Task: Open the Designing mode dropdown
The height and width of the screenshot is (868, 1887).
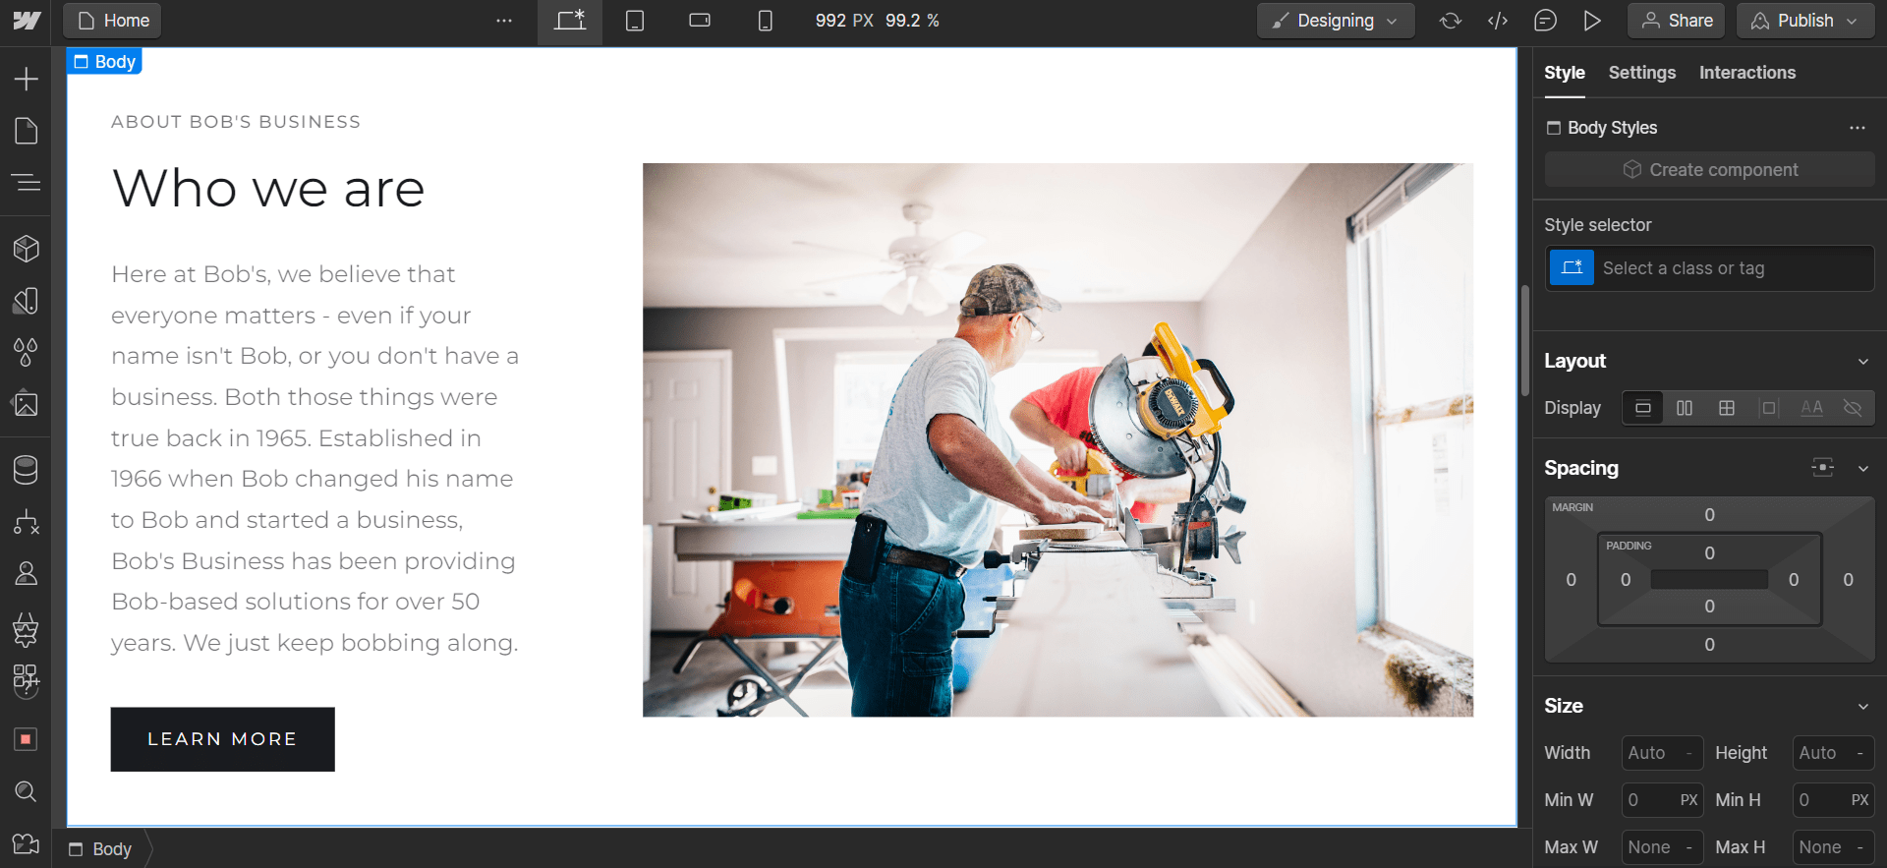Action: 1336,21
